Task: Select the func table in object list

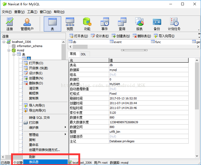Action: click(x=156, y=42)
